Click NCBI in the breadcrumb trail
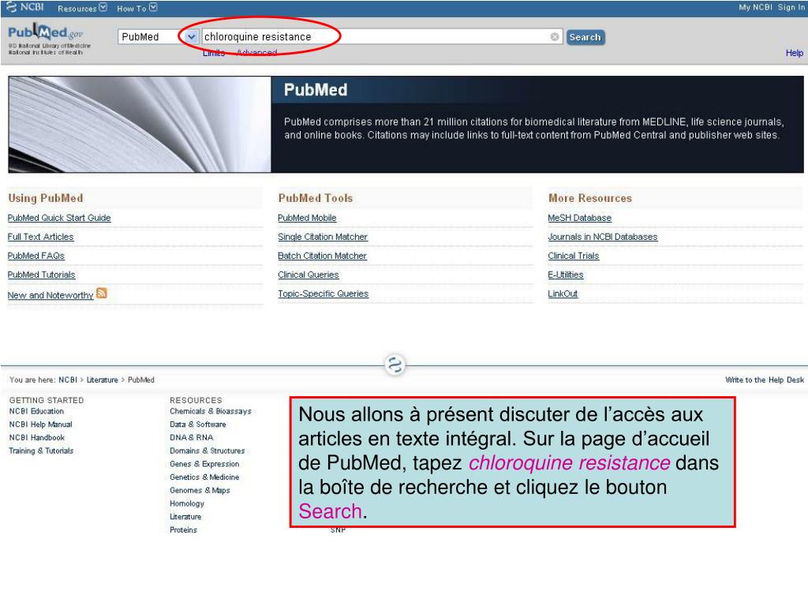The image size is (808, 606). 68,380
